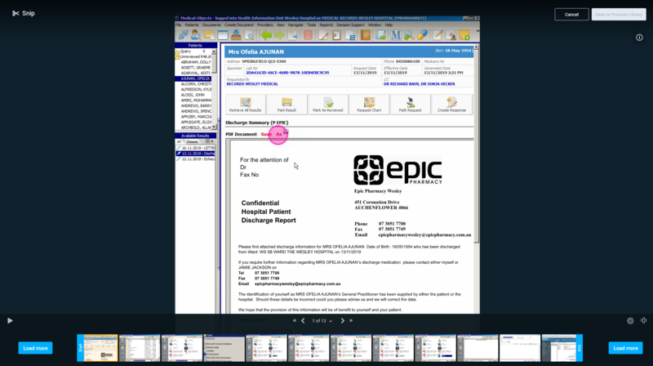This screenshot has height=366, width=653.
Task: Click the download inbox tray icon
Action: (236, 35)
